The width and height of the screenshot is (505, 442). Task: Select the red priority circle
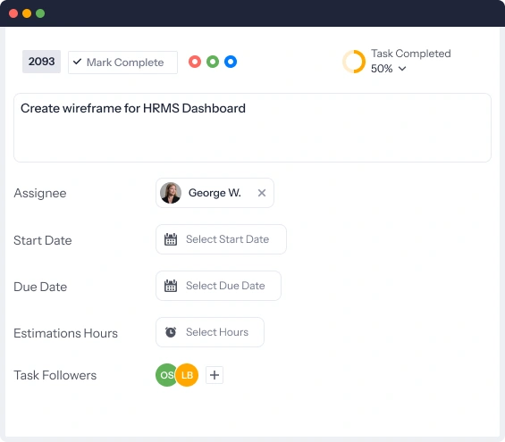(195, 62)
